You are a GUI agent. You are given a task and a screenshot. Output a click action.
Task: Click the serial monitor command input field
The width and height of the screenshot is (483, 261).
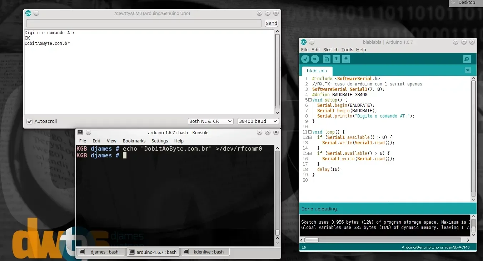(x=144, y=24)
